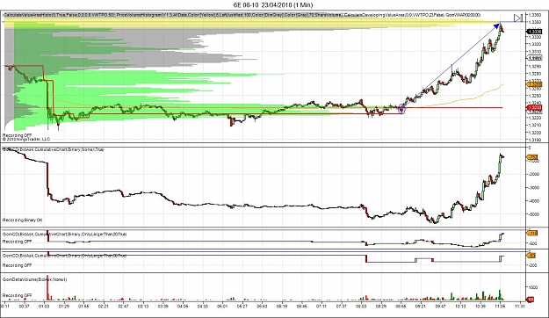Click the -2000 label on cumulative delta axis

pos(533,174)
